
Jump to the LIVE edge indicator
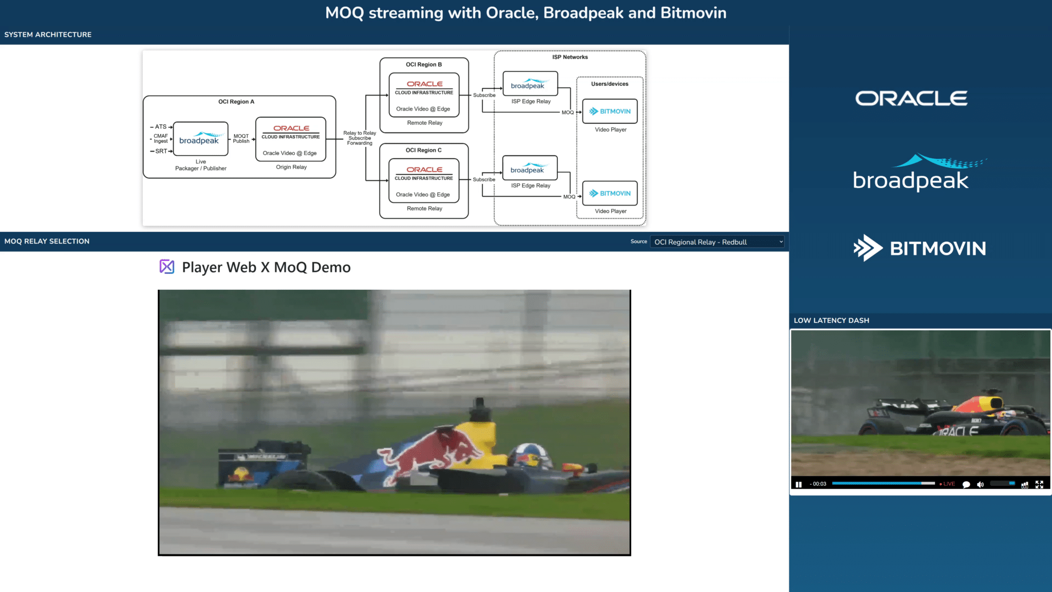[947, 484]
